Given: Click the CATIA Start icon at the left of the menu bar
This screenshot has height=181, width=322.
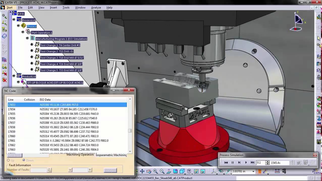Looking at the screenshot, I should coord(3,8).
